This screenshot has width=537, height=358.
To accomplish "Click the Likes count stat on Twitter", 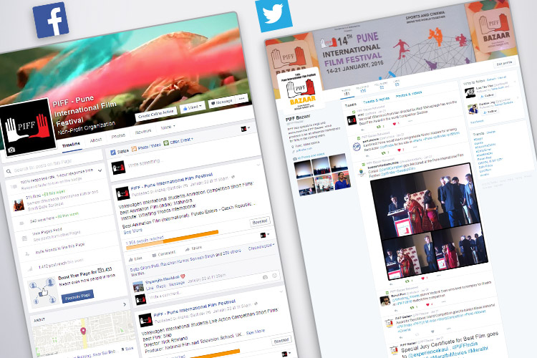I will click(x=397, y=82).
